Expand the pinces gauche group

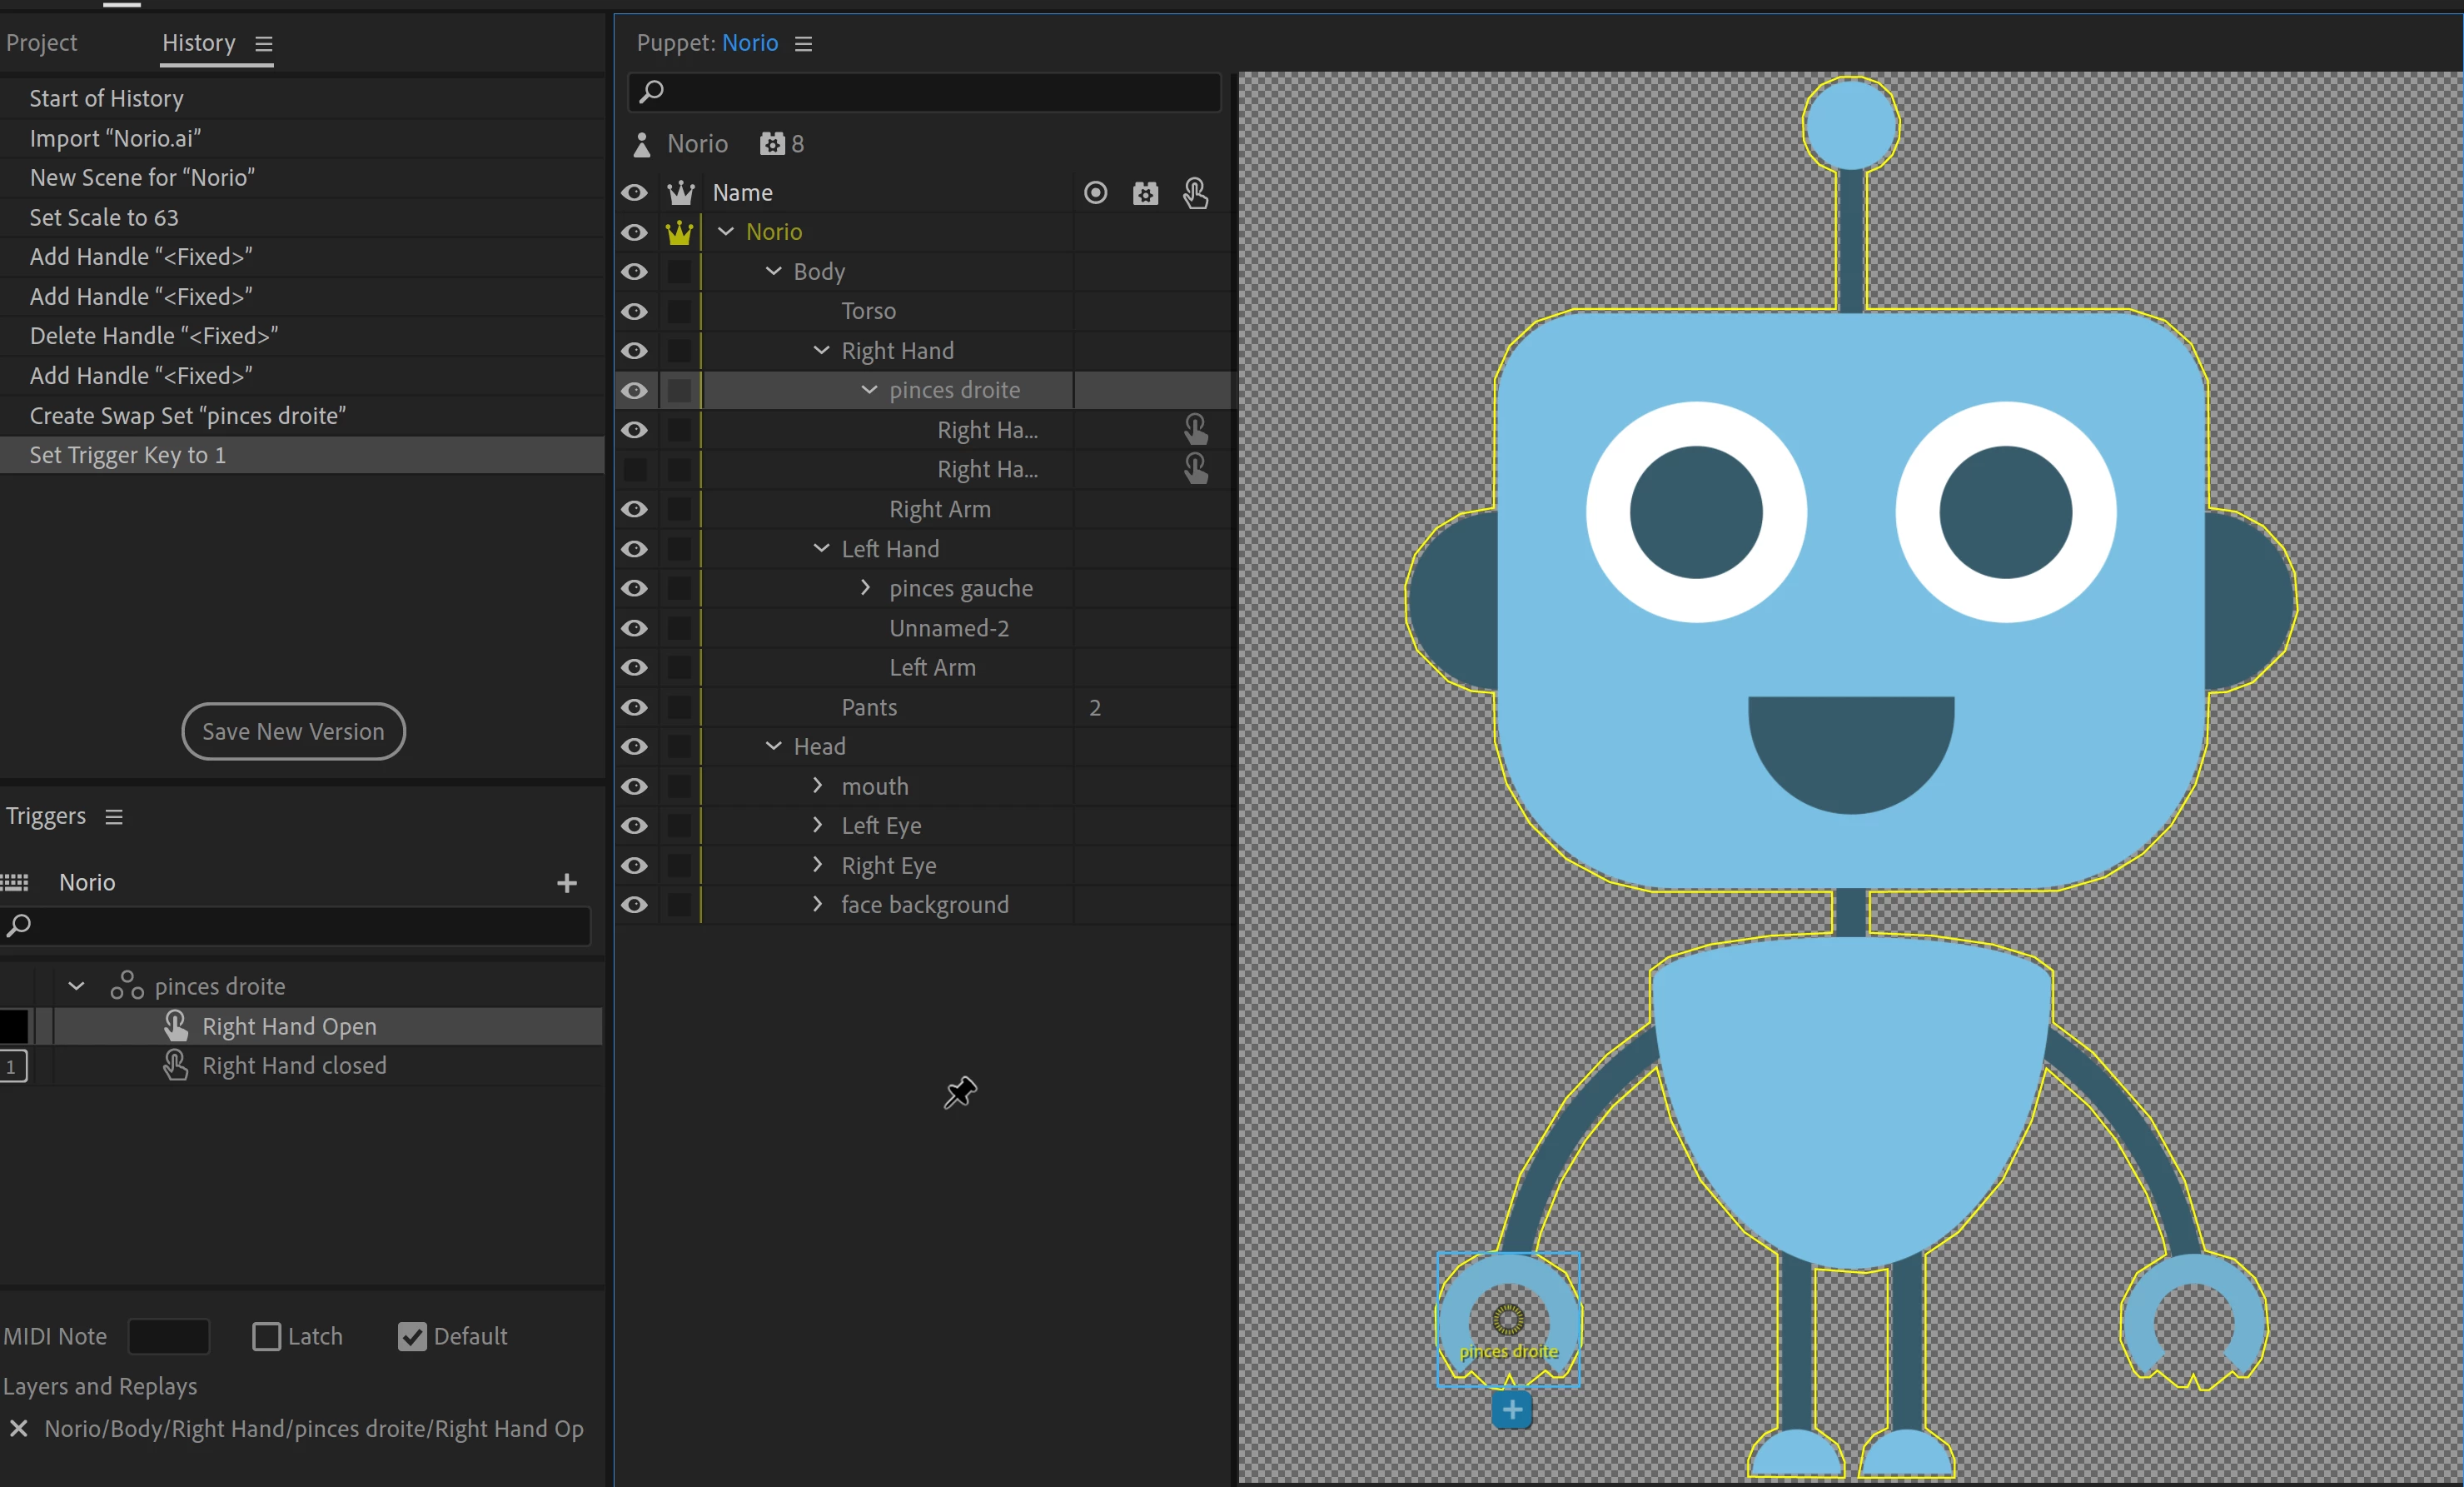coord(866,587)
